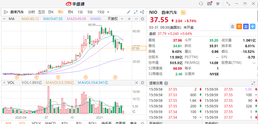Open the mail messages icon

tap(209, 4)
